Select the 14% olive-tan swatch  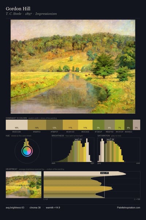pyautogui.click(x=37, y=125)
